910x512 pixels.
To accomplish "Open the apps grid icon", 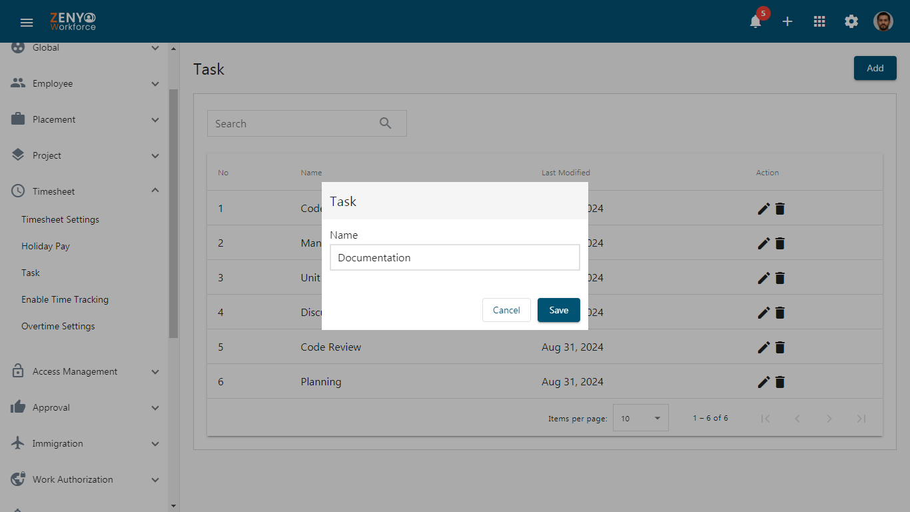I will [x=819, y=21].
